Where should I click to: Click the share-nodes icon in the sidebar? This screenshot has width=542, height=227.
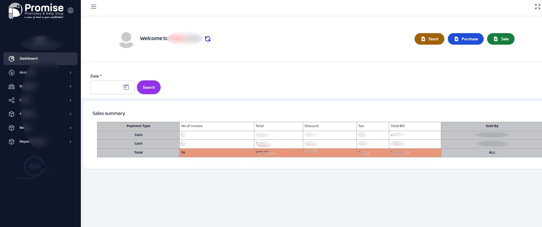[12, 100]
